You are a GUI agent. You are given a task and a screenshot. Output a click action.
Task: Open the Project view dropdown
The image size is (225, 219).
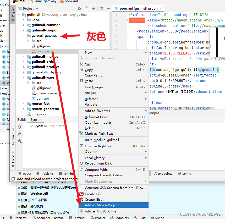tap(37, 9)
